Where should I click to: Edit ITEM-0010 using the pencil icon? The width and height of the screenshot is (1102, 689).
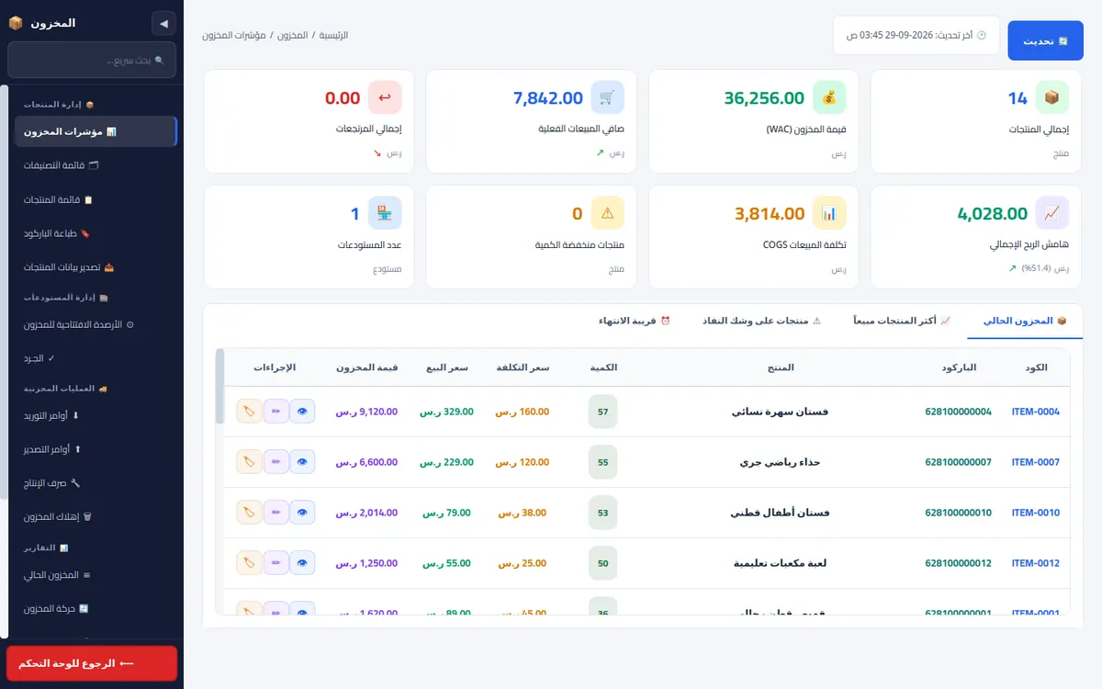(275, 513)
